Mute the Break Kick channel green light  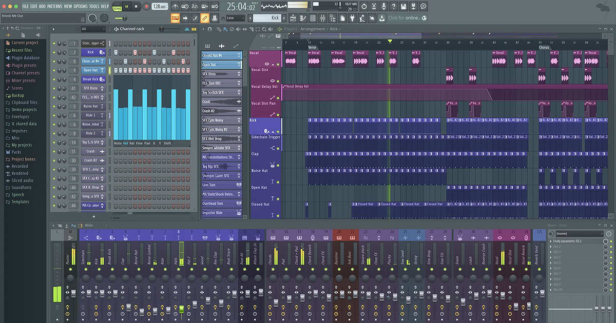[54, 79]
